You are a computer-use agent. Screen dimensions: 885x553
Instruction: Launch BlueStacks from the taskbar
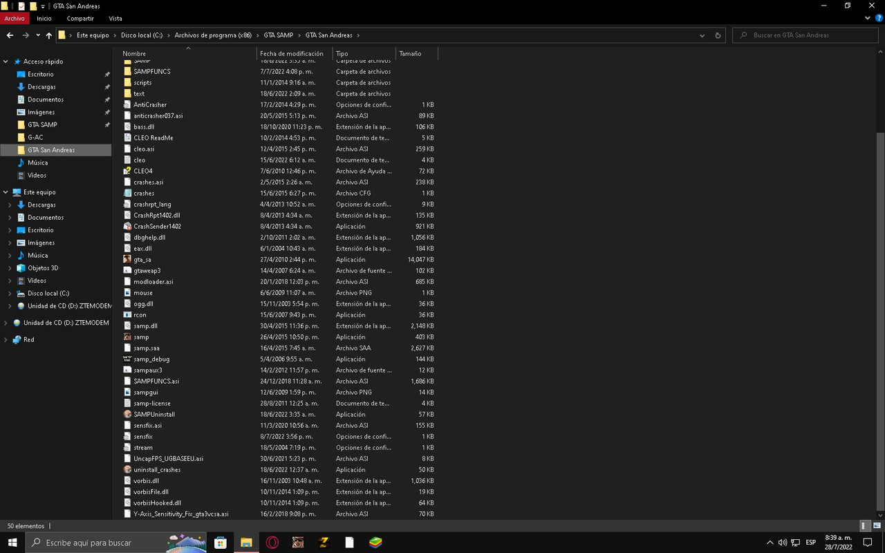pyautogui.click(x=375, y=543)
